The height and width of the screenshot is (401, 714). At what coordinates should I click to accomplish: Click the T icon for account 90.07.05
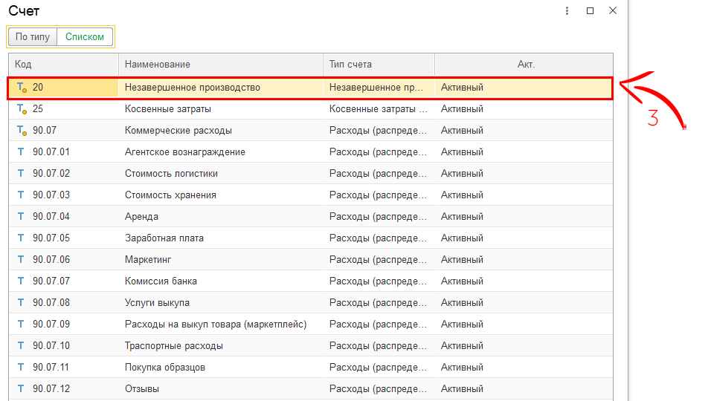21,238
